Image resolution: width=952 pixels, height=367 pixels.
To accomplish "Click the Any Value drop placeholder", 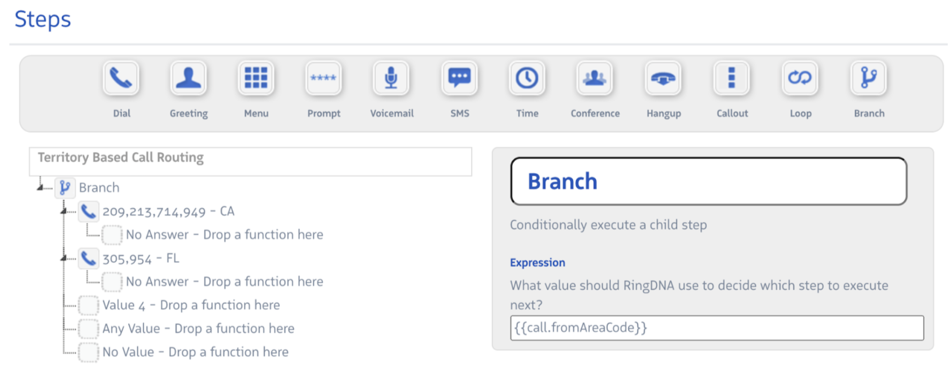I will pos(89,328).
